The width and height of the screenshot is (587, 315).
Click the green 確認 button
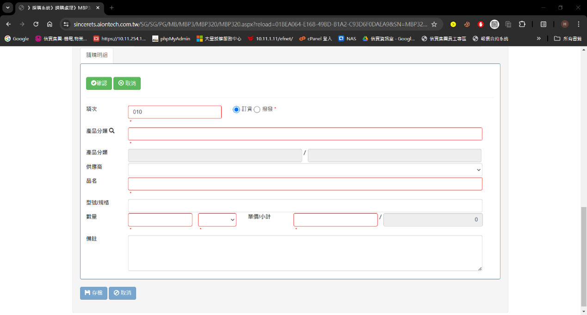click(99, 83)
